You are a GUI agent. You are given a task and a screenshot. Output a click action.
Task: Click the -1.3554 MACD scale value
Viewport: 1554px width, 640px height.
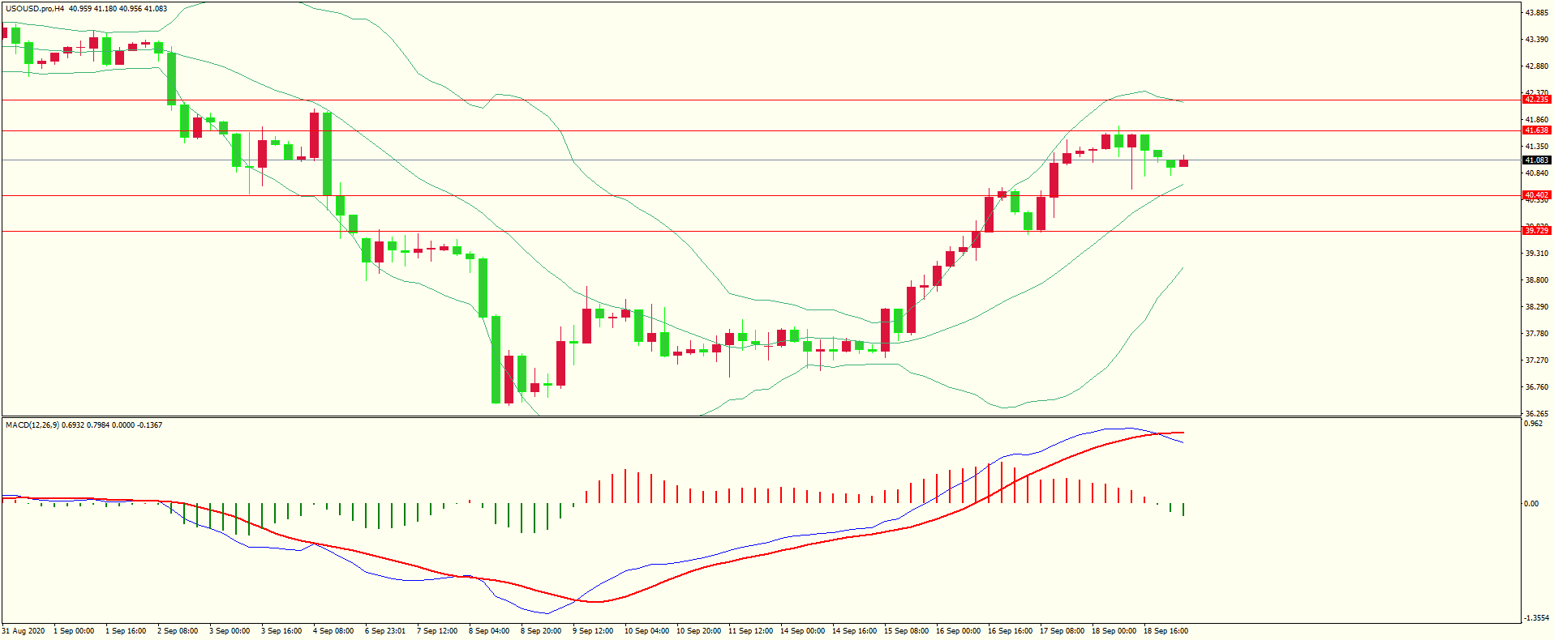point(1536,618)
